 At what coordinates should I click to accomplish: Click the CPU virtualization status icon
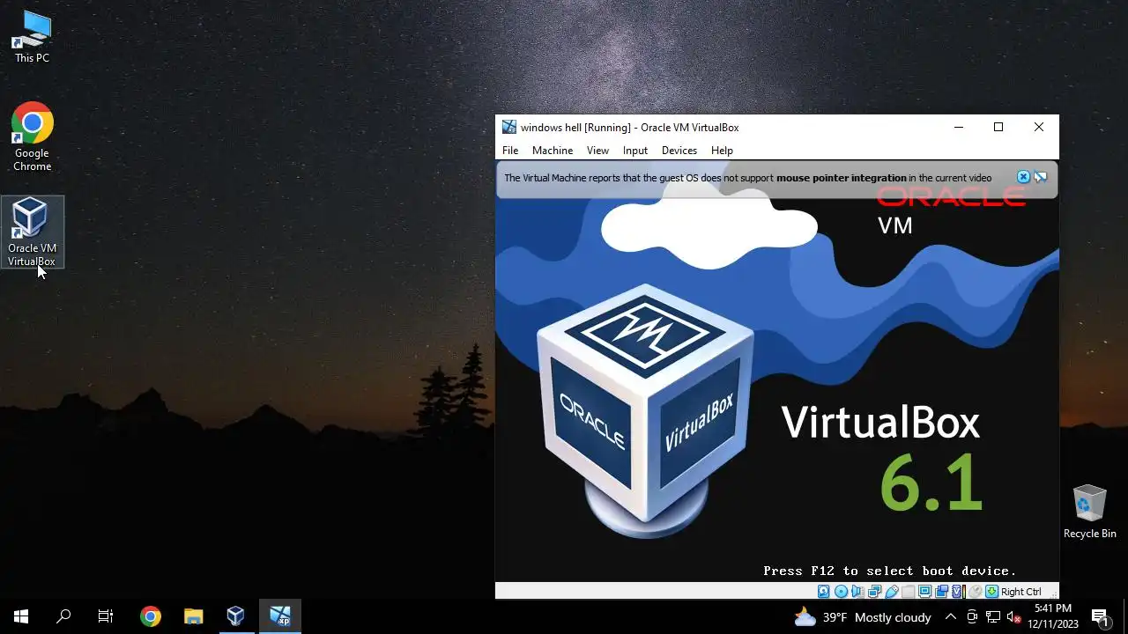pos(958,592)
